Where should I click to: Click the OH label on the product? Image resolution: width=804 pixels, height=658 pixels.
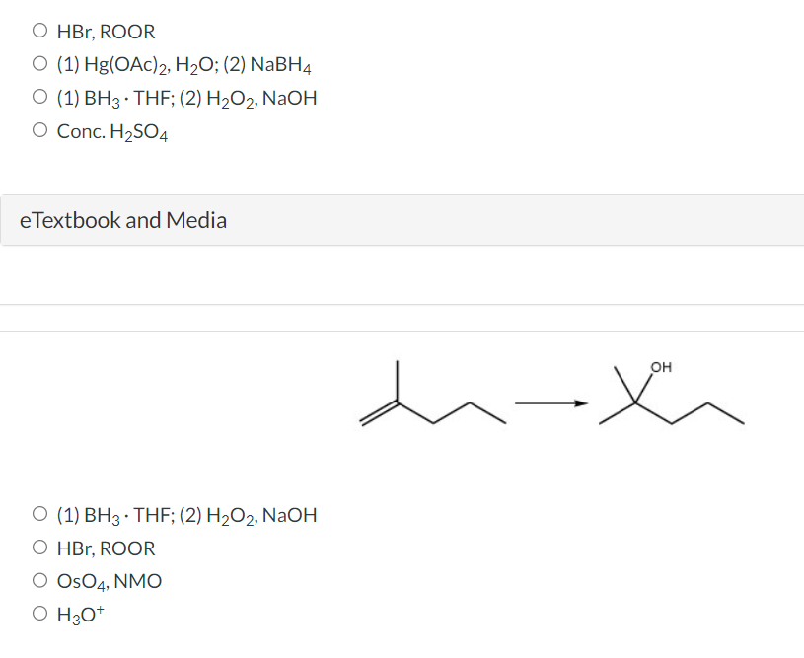[x=659, y=366]
